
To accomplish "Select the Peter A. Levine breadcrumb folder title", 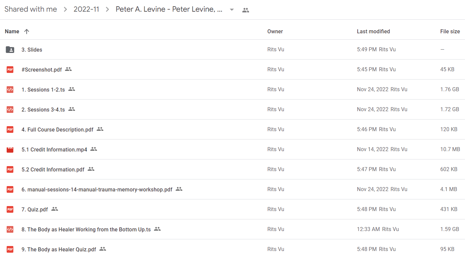I will [x=169, y=9].
